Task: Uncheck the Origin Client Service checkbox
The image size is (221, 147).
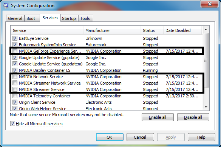Action: [15, 102]
